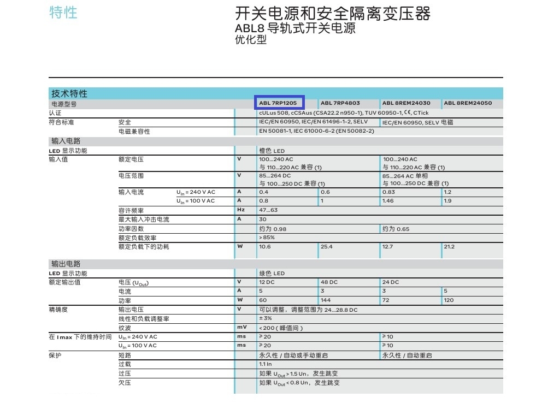
Task: Click the '容许频率' label
Action: pyautogui.click(x=131, y=210)
